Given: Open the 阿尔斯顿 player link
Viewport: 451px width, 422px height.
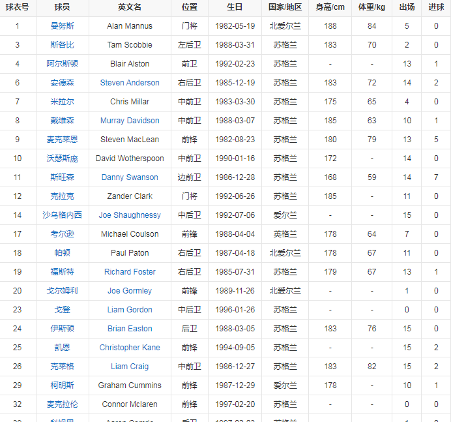Looking at the screenshot, I should [63, 64].
